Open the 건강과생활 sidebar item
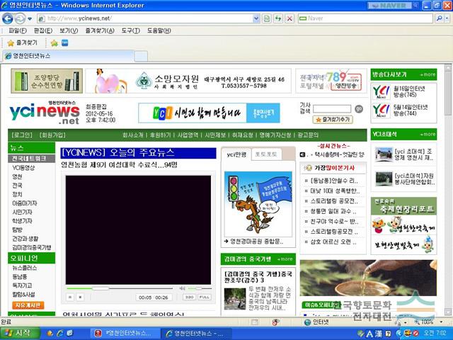This screenshot has height=340, width=453. [x=25, y=239]
